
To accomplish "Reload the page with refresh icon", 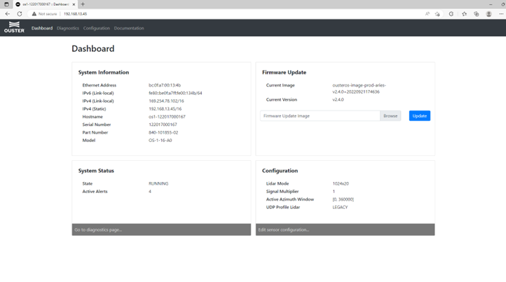I will point(19,13).
